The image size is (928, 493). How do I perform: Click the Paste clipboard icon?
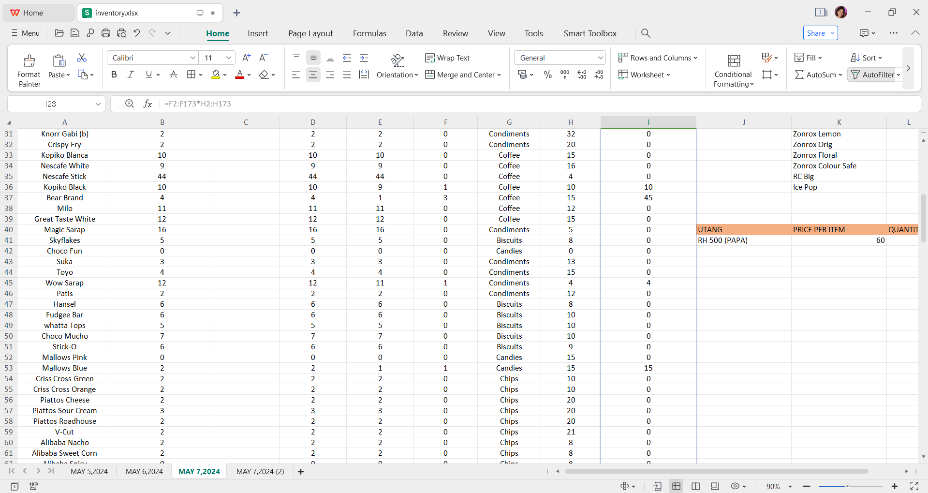59,60
